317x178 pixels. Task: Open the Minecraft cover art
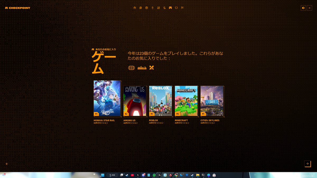pos(186,101)
